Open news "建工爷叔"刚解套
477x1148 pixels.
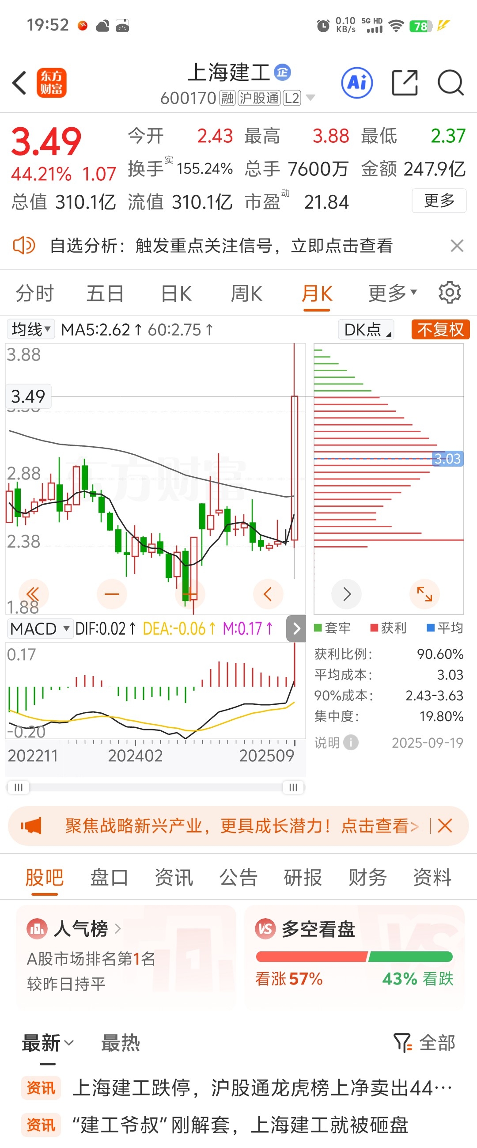pyautogui.click(x=241, y=1125)
